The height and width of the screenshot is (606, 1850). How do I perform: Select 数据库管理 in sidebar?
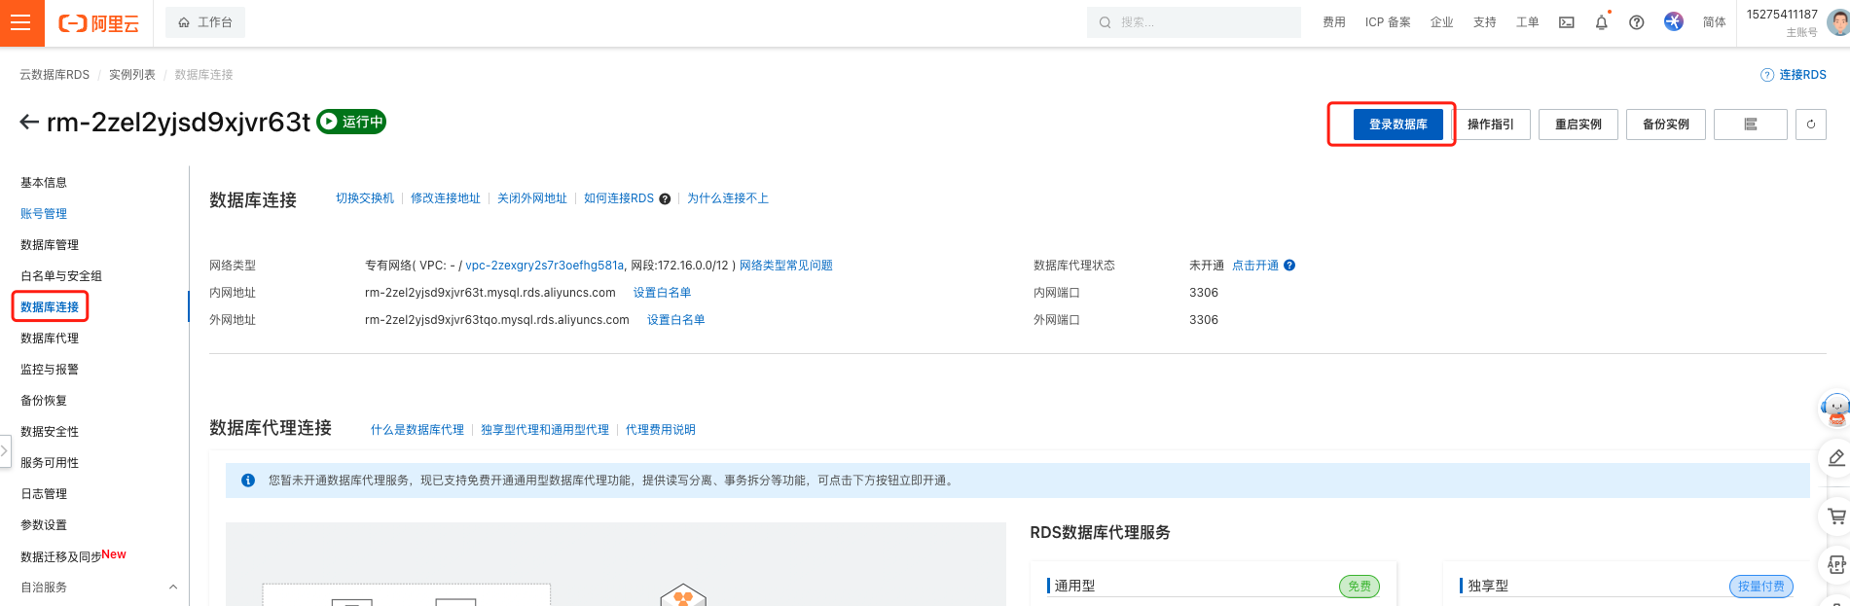[x=50, y=245]
